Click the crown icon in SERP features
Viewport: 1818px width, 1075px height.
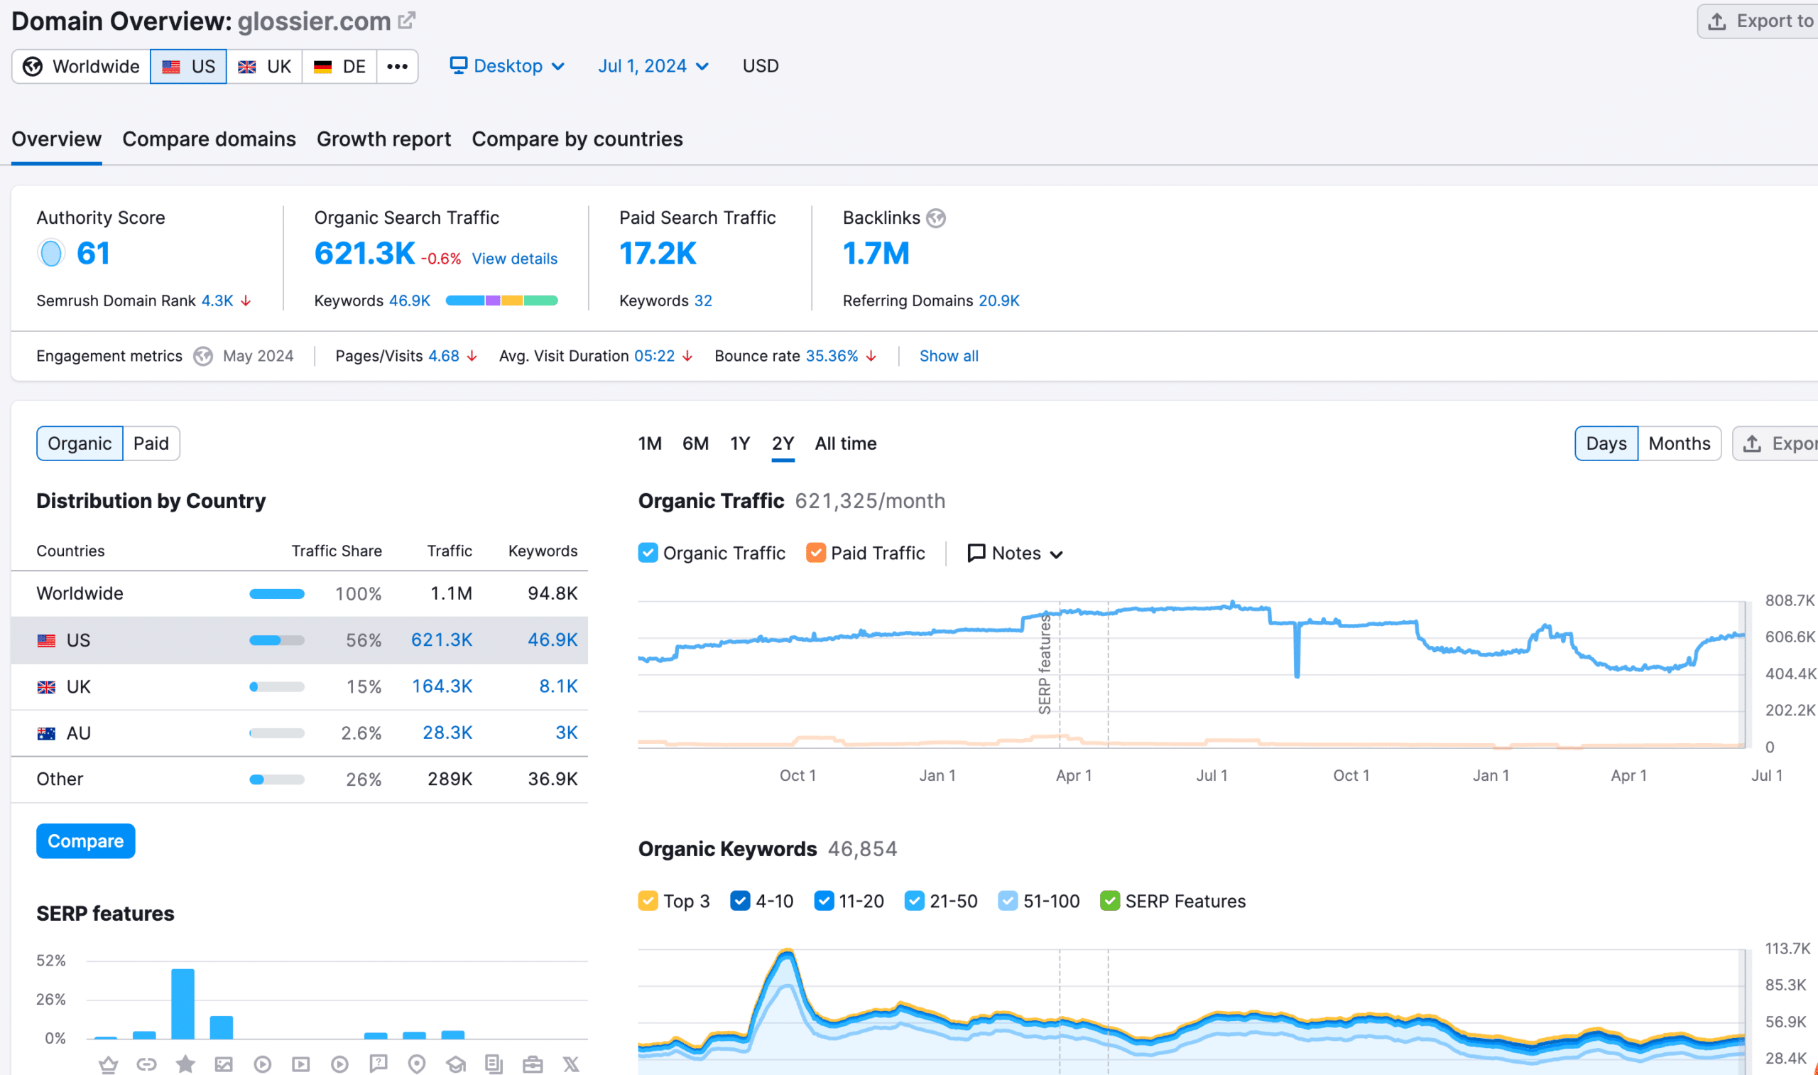pos(108,1064)
